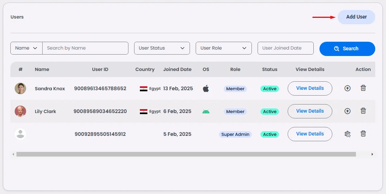
Task: Delete Lily Clark using trash icon
Action: coord(363,111)
